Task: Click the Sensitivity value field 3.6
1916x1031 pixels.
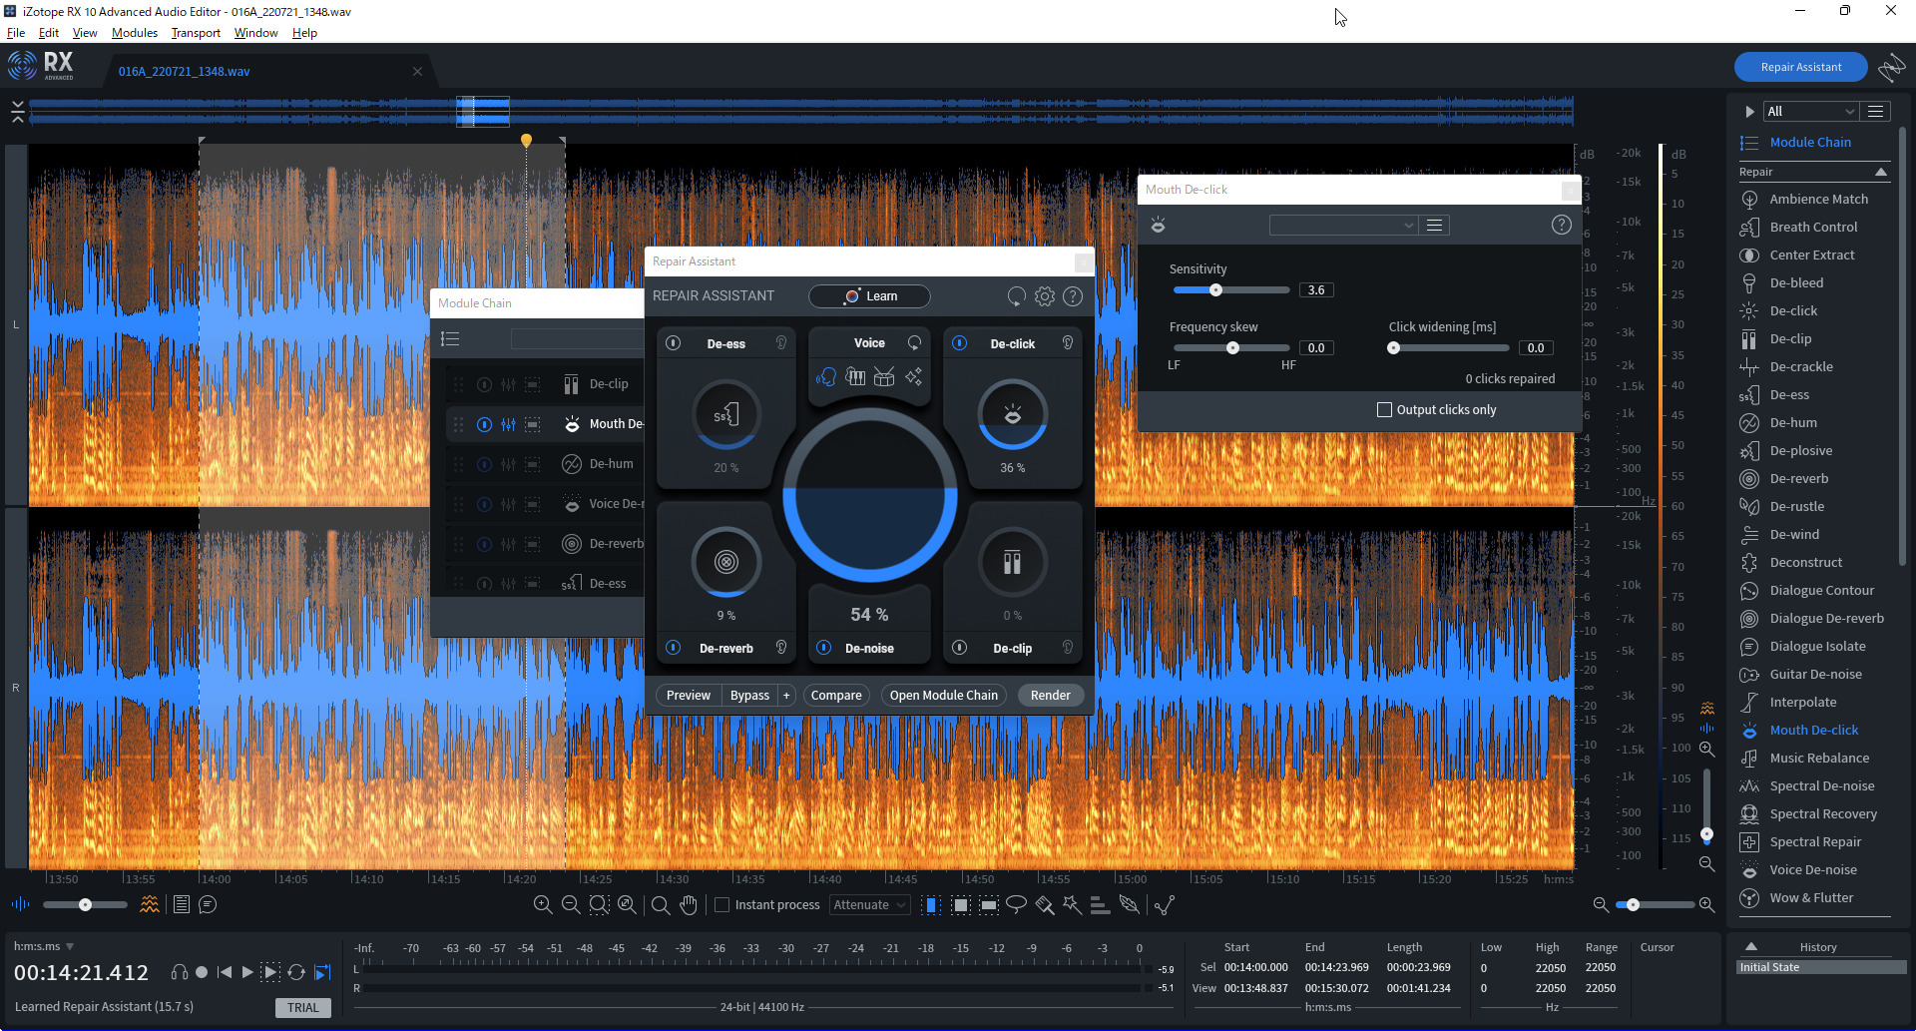Action: 1316,290
